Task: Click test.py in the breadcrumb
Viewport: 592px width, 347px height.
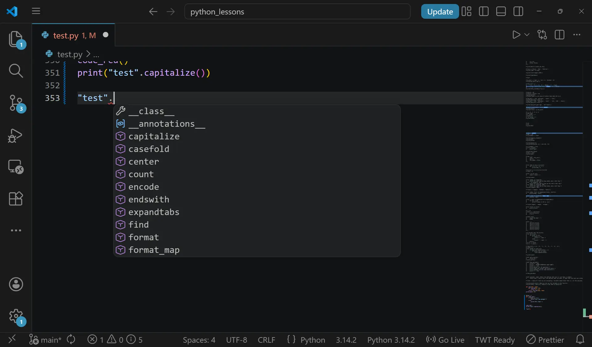Action: (x=70, y=54)
